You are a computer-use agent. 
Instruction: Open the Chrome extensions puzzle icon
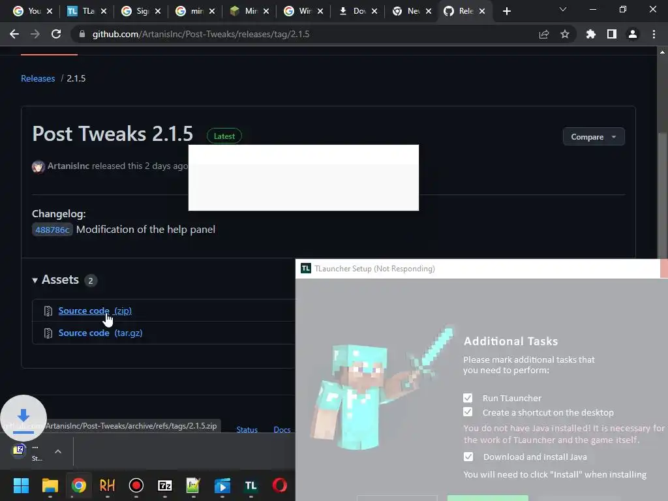[x=591, y=34]
